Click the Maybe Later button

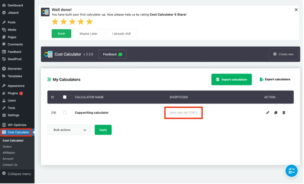point(88,34)
